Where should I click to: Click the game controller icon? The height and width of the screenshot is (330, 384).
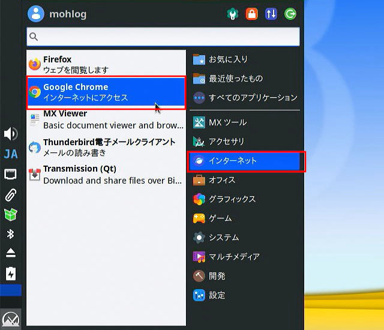(199, 218)
